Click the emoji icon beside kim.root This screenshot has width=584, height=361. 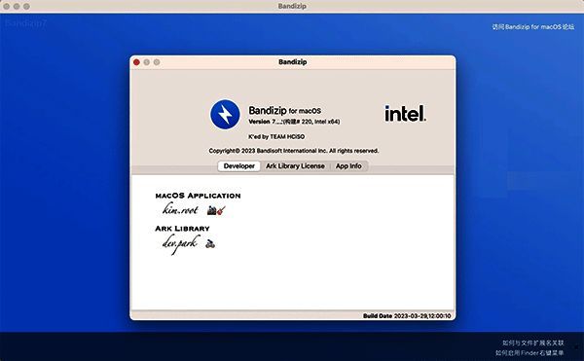click(216, 210)
